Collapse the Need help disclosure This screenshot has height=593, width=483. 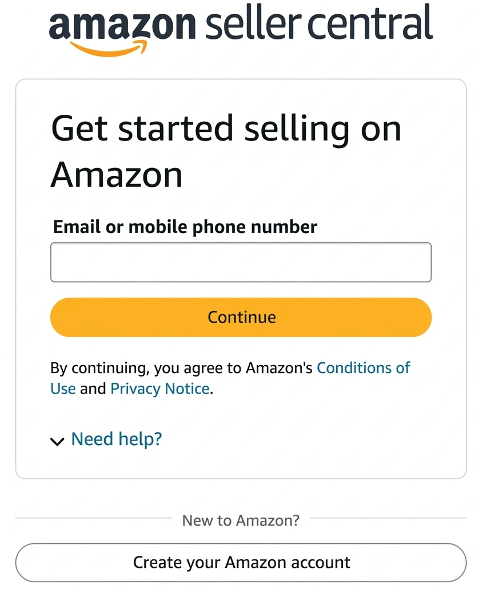pos(116,439)
